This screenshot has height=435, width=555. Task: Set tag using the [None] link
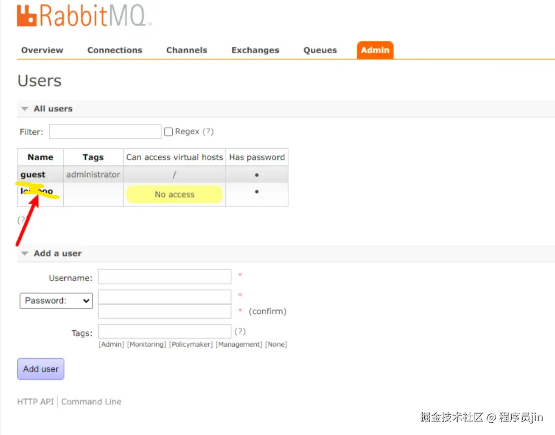coord(276,344)
